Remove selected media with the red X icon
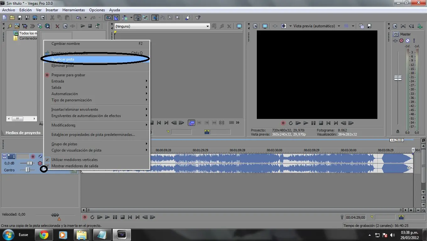Viewport: 427px width, 241px height. [x=57, y=26]
